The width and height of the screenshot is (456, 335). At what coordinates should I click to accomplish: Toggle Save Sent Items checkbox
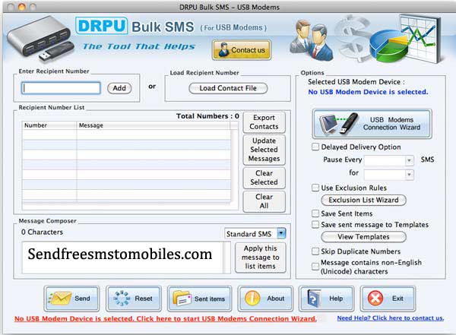coord(315,213)
